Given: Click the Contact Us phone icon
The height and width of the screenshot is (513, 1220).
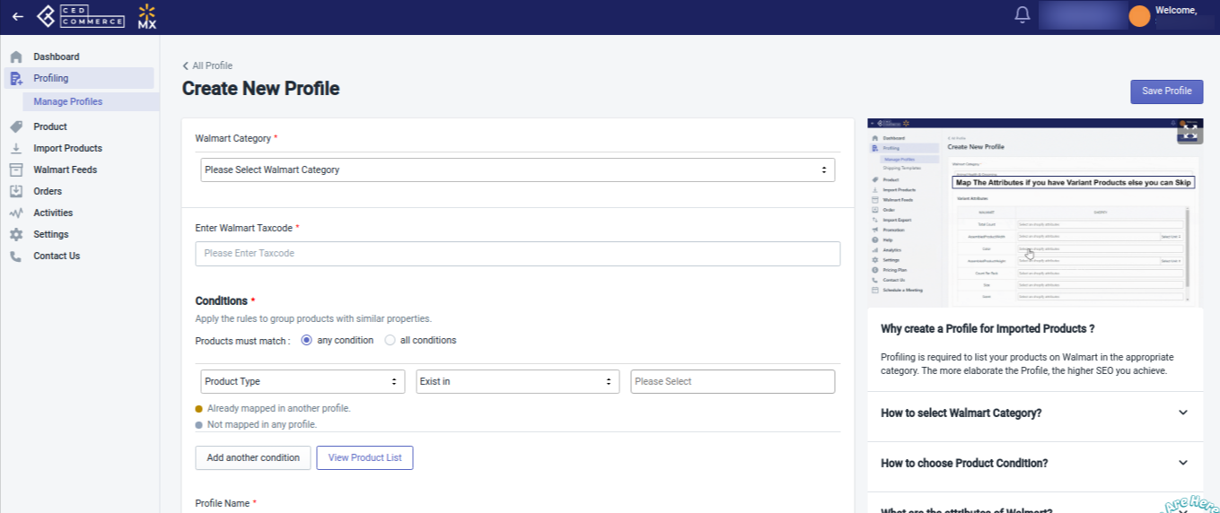Looking at the screenshot, I should point(16,256).
